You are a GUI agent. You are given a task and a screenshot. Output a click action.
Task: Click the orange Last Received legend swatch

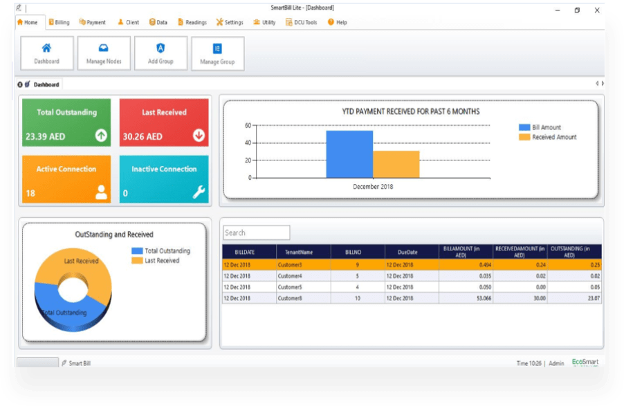pos(137,261)
